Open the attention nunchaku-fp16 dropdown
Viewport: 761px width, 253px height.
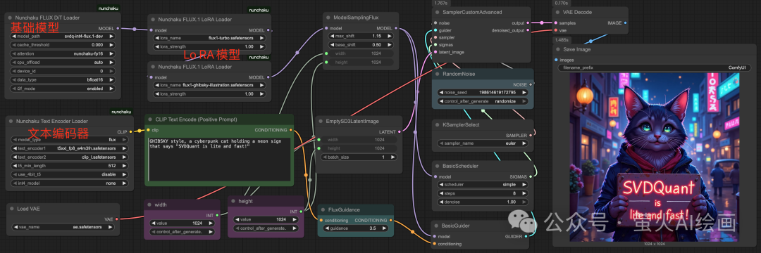coord(62,53)
